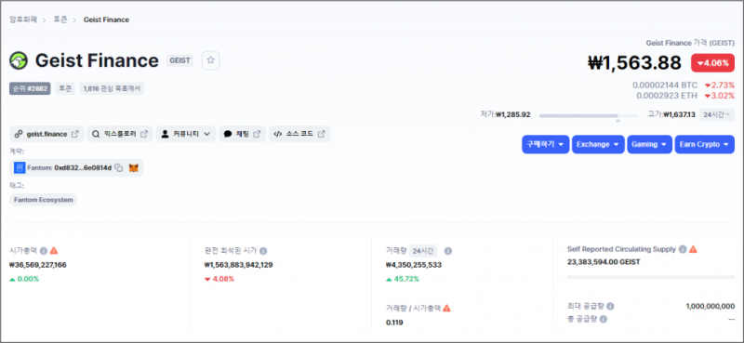This screenshot has width=744, height=343.
Task: Click the 0.00002144 BTC value
Action: (665, 86)
